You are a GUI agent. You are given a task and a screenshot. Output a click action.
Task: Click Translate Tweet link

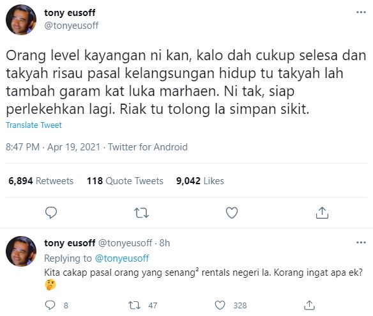point(34,125)
